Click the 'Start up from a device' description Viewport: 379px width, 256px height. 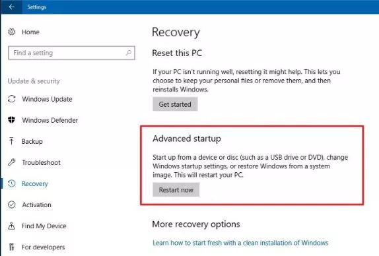(250, 166)
